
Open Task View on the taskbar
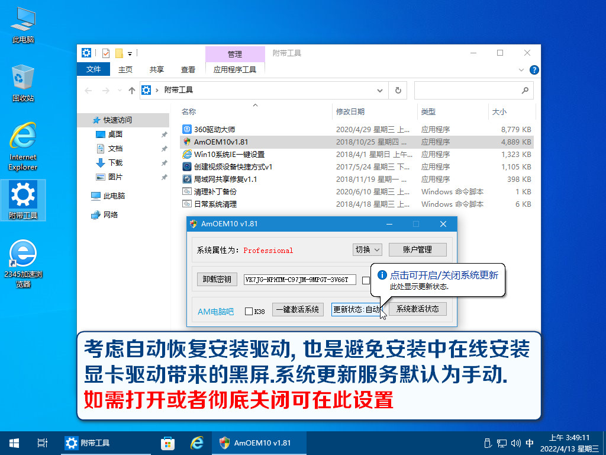click(x=43, y=443)
